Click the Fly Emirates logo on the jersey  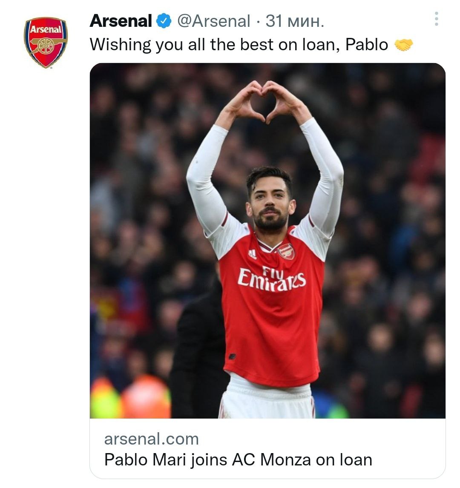[271, 279]
